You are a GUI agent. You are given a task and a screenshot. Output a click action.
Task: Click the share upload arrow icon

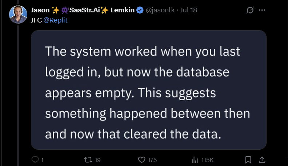(x=262, y=159)
